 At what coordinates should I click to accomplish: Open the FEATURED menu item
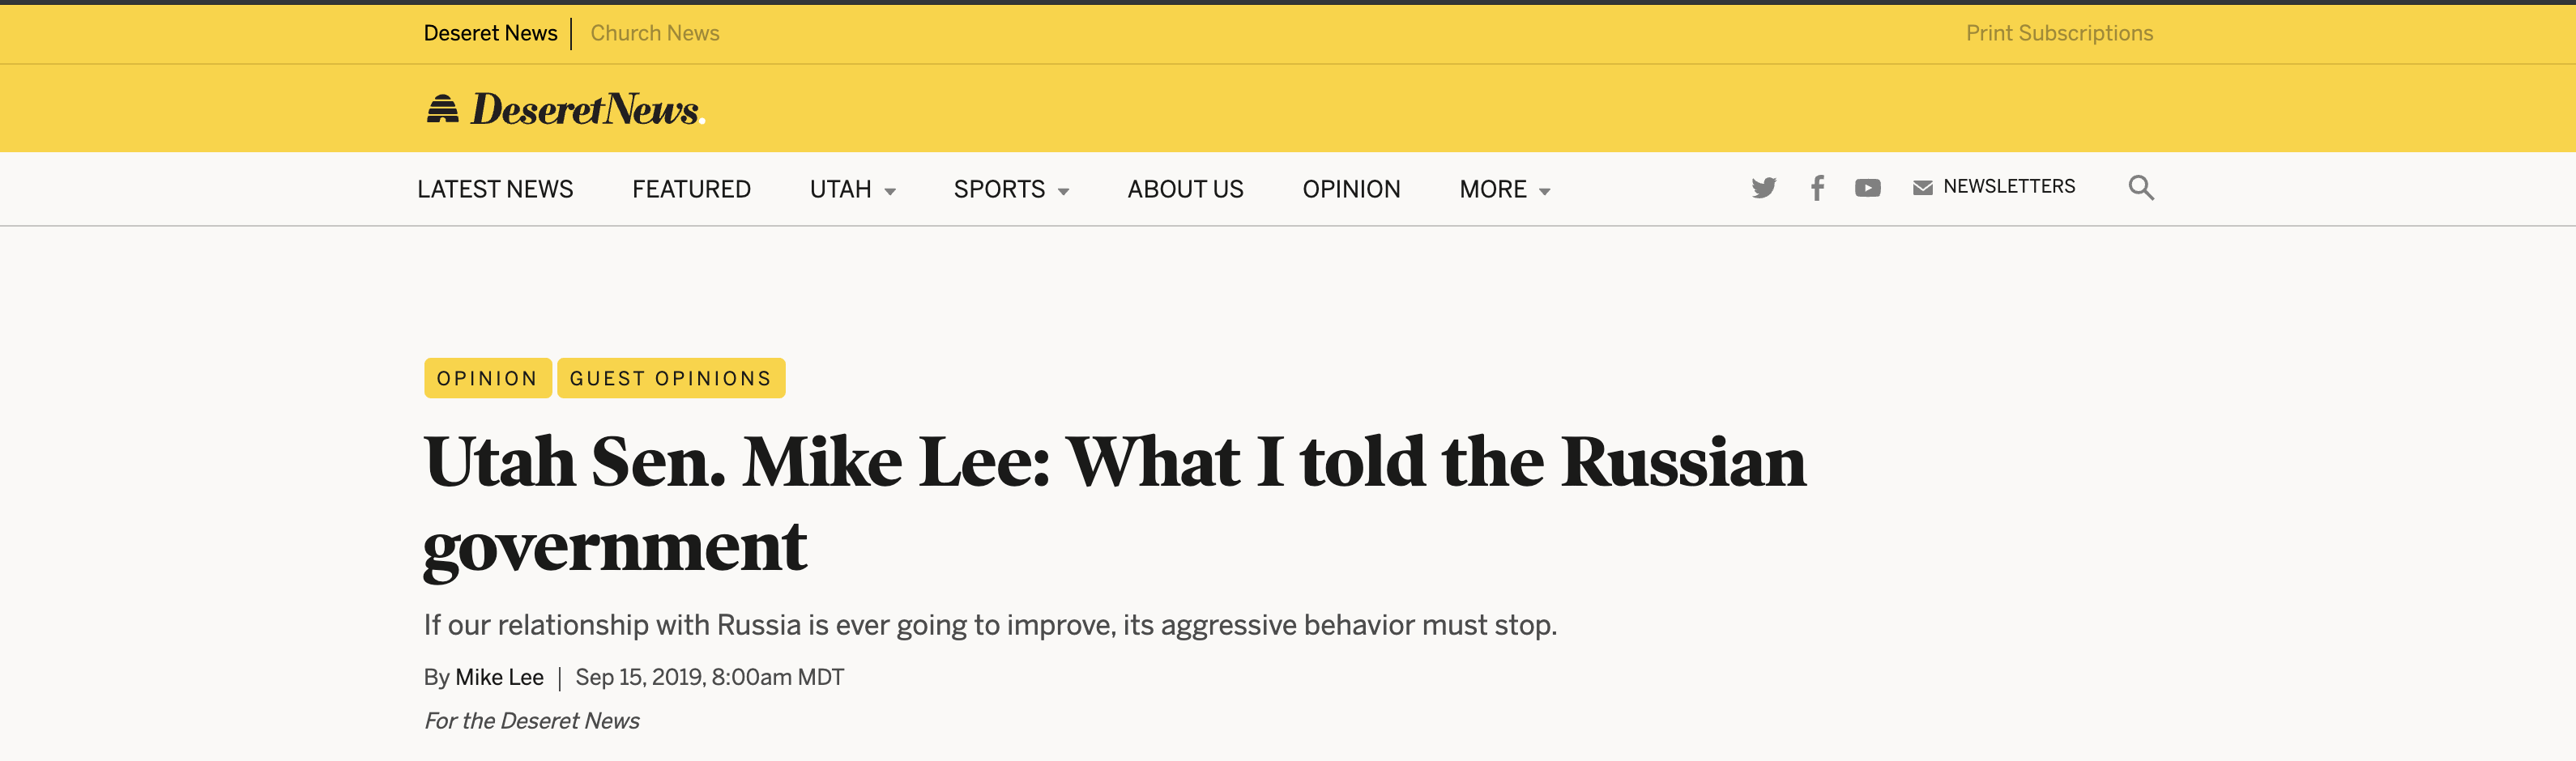coord(691,189)
